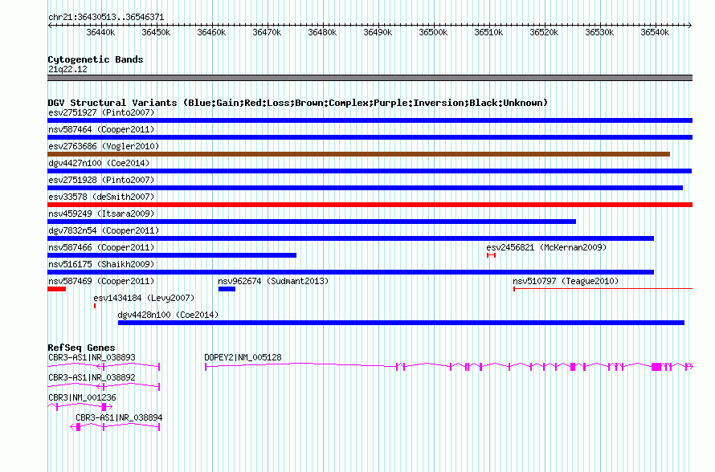This screenshot has height=472, width=715.
Task: Click esv1434184 (Levy2007) label
Action: [x=144, y=298]
